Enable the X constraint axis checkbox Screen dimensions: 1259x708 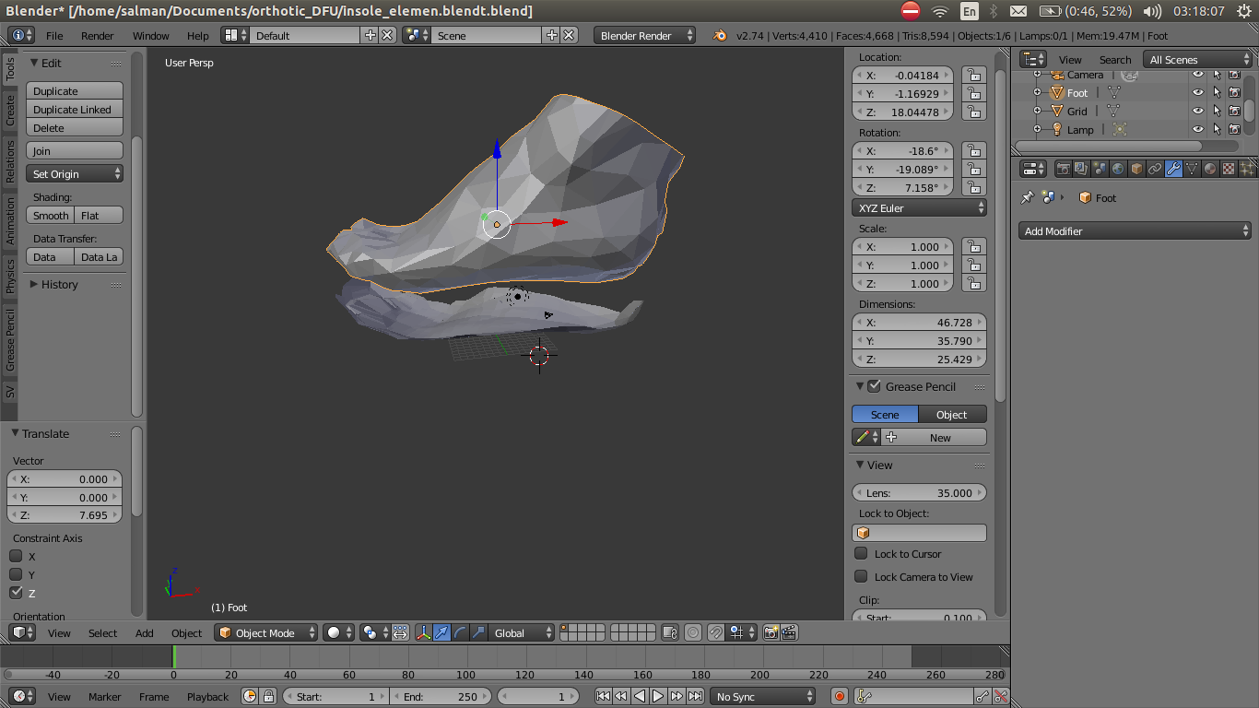pos(15,556)
